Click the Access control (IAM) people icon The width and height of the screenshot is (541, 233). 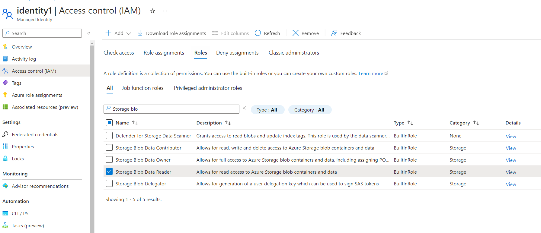pos(5,71)
